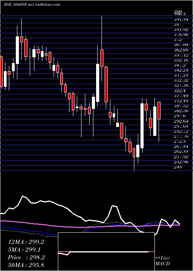Click the 272.8 price axis label
The height and width of the screenshot is (271, 193).
click(x=179, y=142)
